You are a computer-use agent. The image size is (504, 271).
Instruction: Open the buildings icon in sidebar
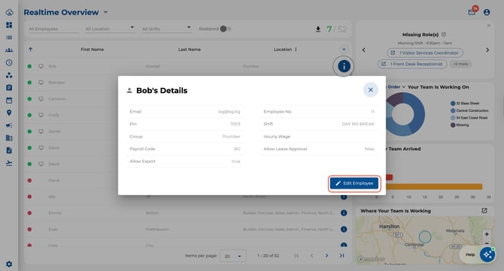pyautogui.click(x=9, y=138)
